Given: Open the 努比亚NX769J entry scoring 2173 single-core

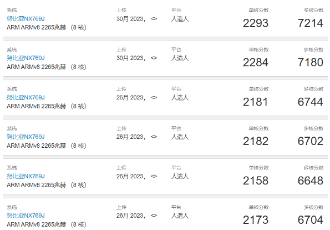Looking at the screenshot, I should click(26, 216).
